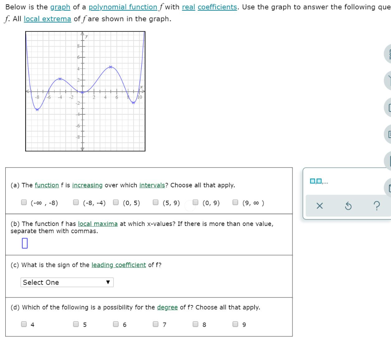Image resolution: width=391 pixels, height=359 pixels.
Task: Click the undo arrow icon in the answer palette
Action: (x=348, y=206)
